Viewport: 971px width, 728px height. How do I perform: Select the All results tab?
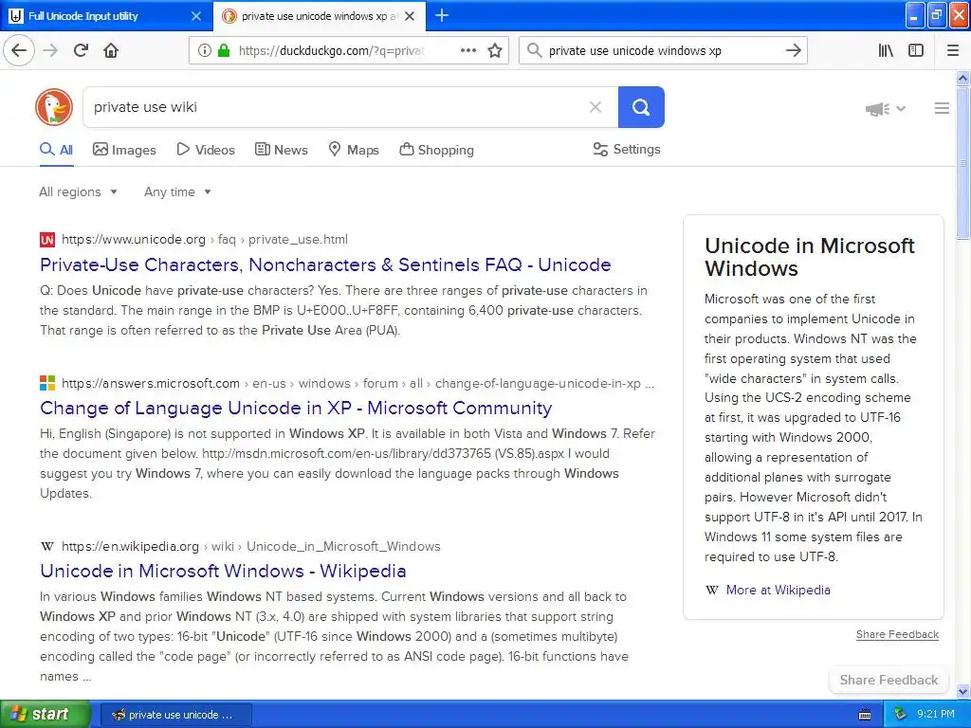[56, 150]
